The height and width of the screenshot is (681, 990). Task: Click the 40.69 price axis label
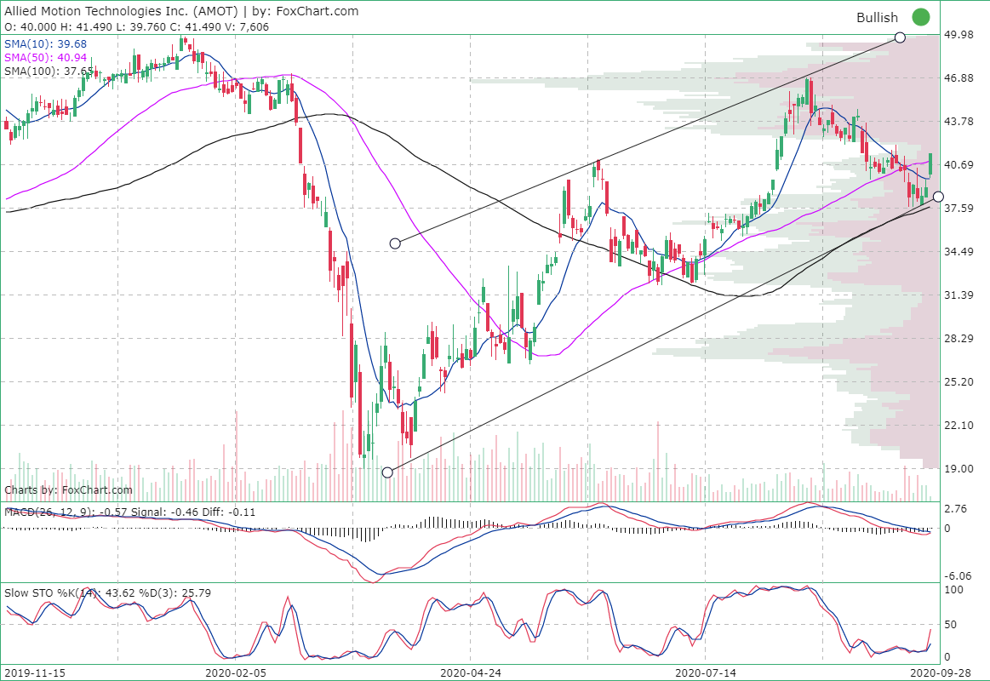[x=958, y=165]
